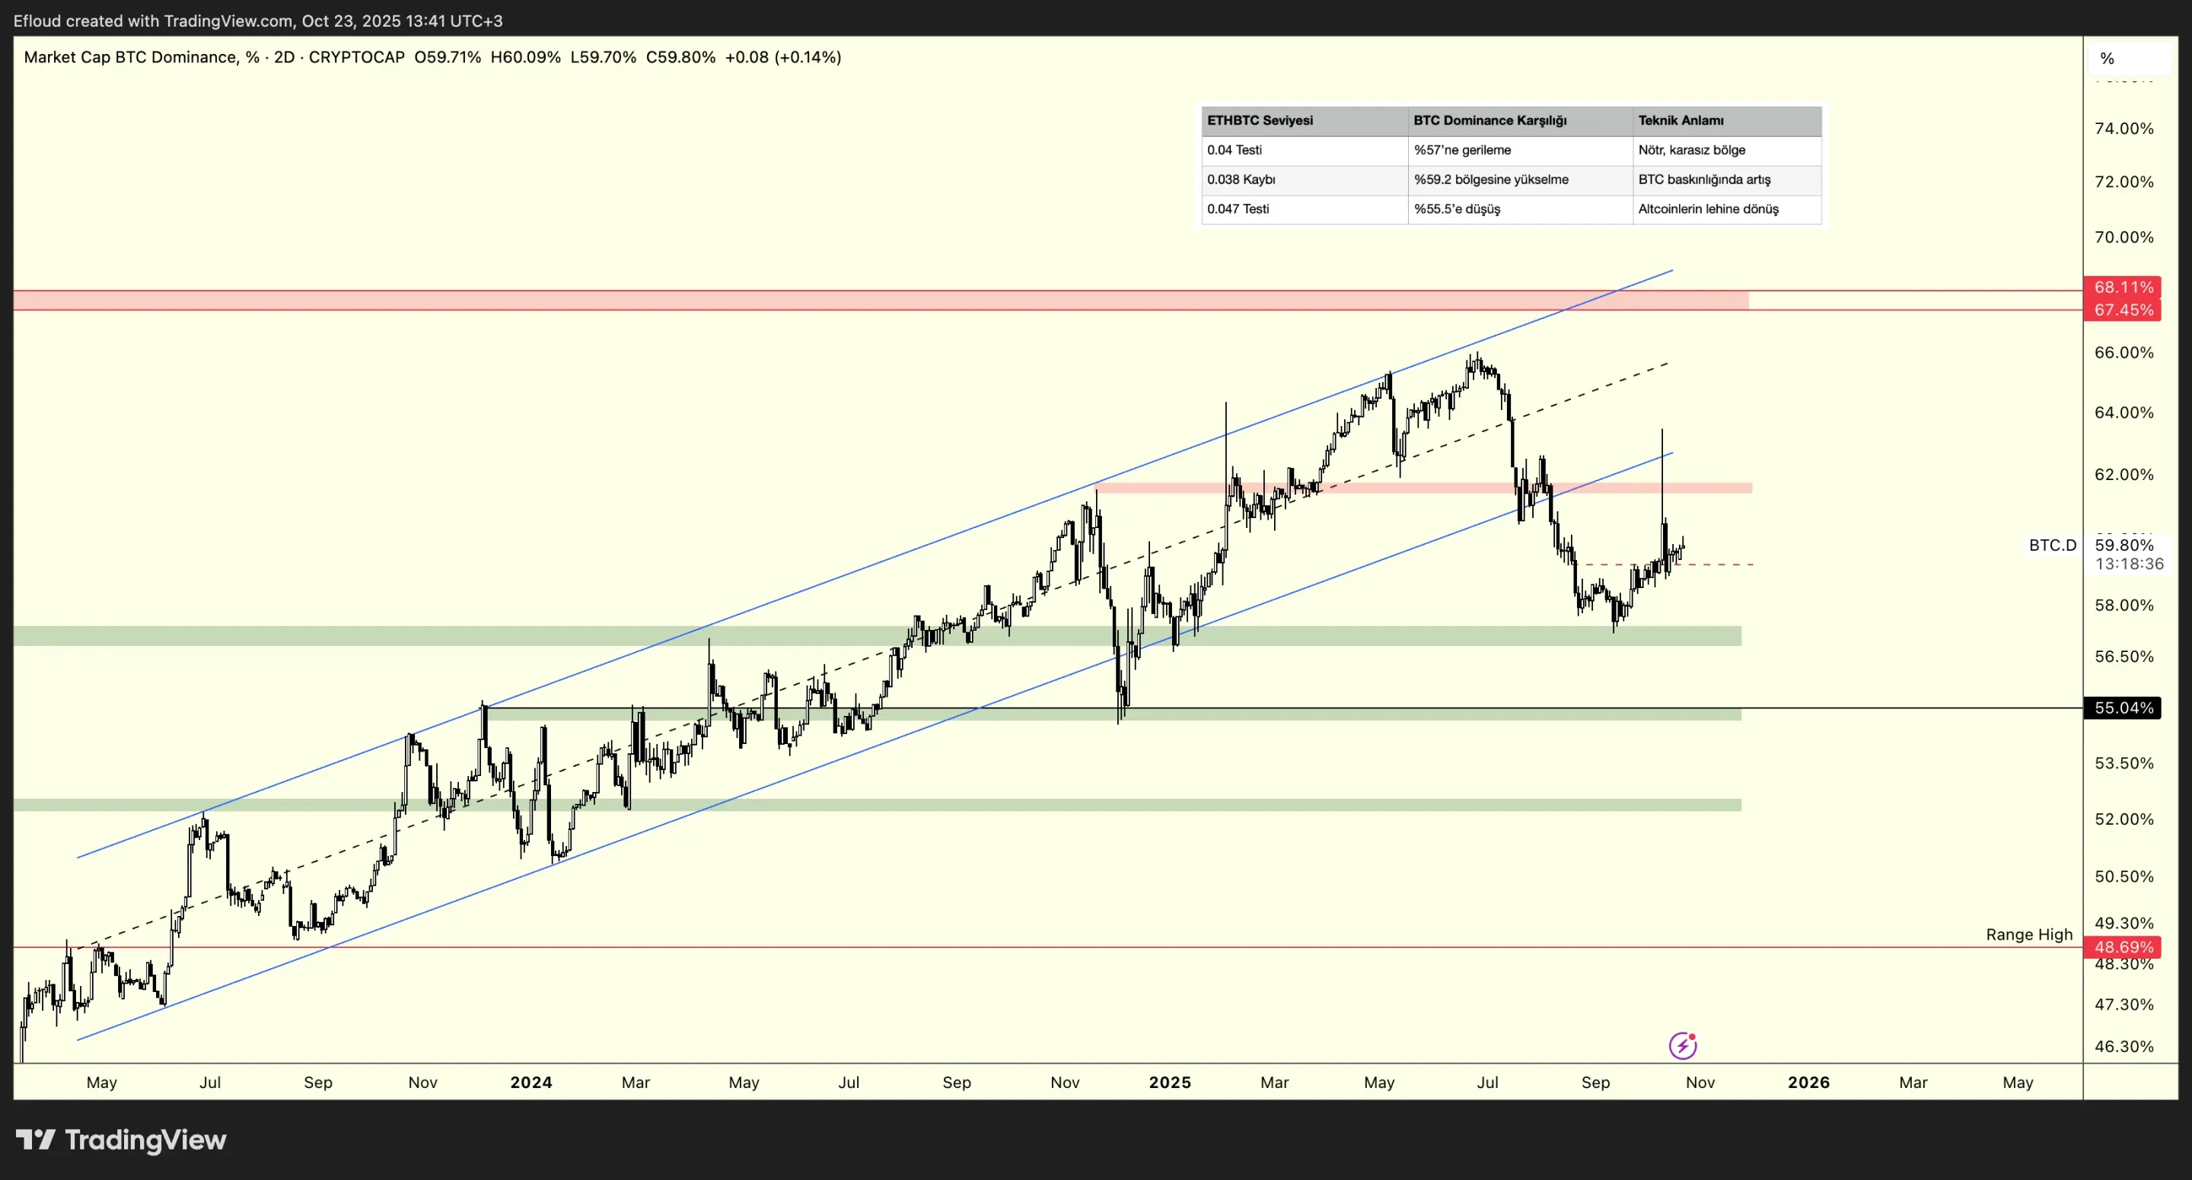Click CRYPTOCAP exchange name in title

coord(356,57)
